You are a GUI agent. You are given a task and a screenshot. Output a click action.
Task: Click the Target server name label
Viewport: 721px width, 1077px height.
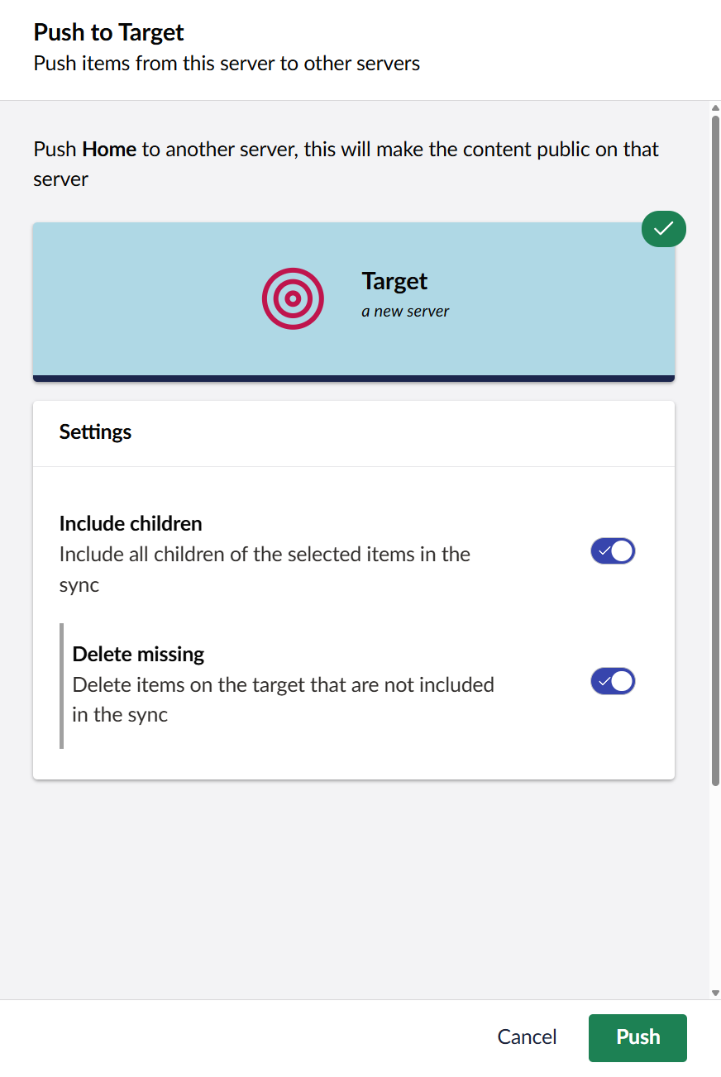tap(394, 281)
